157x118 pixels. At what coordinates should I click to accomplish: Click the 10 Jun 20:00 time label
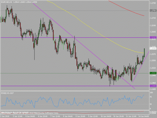coord(119,116)
